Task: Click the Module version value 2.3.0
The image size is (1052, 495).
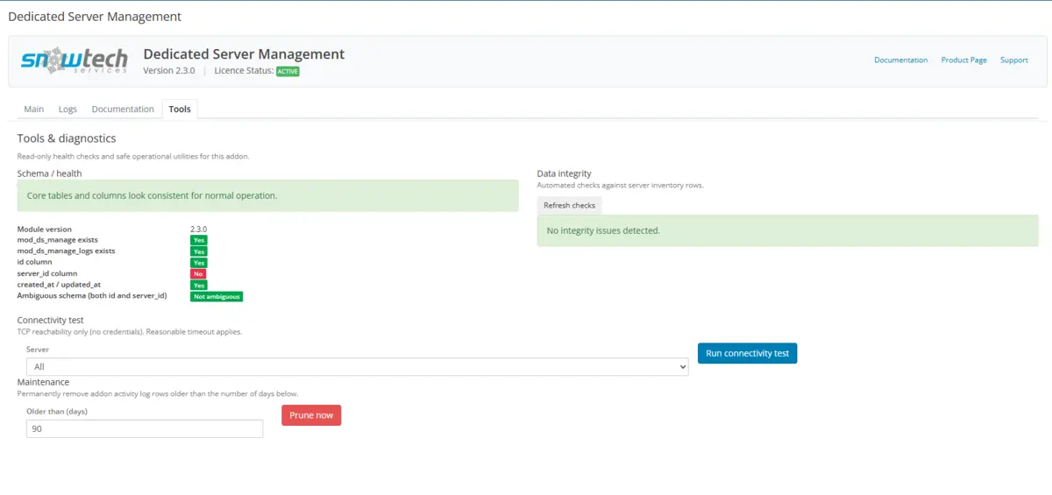Action: pyautogui.click(x=199, y=229)
